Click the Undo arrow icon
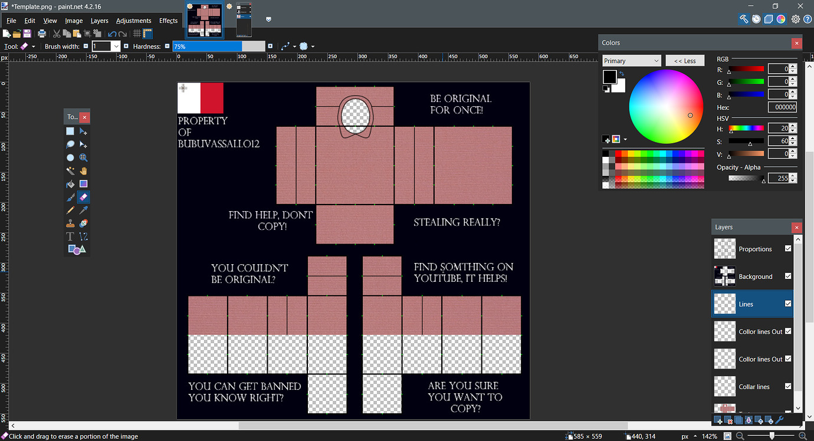 (x=112, y=34)
